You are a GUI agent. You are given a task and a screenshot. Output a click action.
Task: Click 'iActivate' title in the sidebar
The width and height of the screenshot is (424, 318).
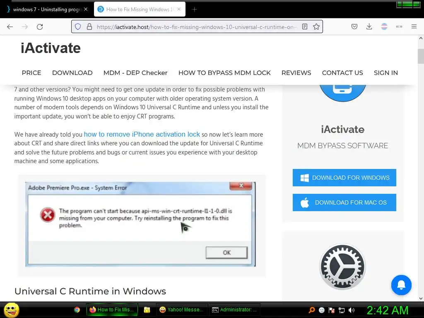[342, 129]
